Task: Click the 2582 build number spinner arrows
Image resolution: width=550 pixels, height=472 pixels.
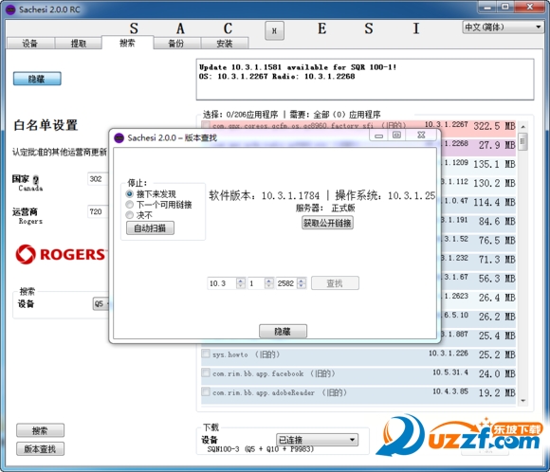Action: pyautogui.click(x=302, y=283)
